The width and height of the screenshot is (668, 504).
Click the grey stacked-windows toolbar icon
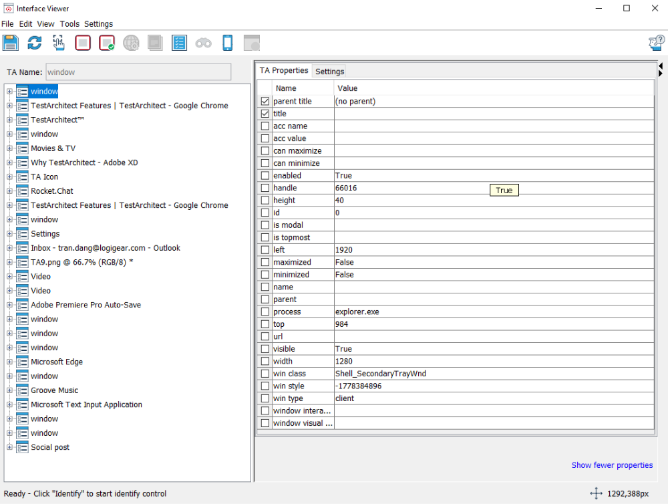pyautogui.click(x=155, y=43)
